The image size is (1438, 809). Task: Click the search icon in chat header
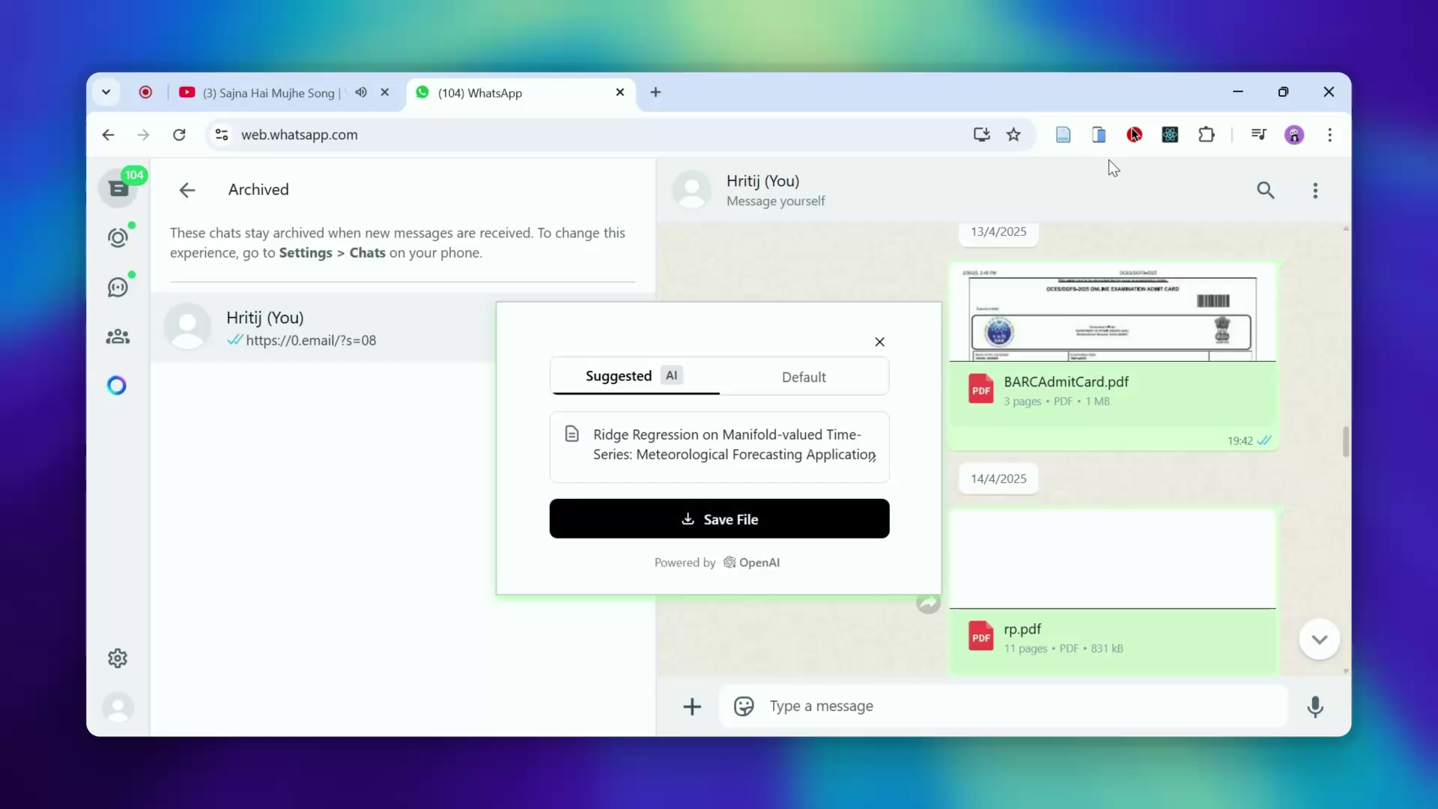coord(1265,190)
